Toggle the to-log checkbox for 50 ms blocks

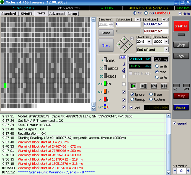[x=124, y=76]
